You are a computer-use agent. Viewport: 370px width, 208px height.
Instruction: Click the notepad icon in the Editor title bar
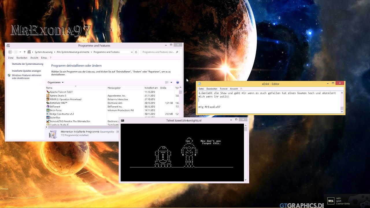[x=199, y=84]
